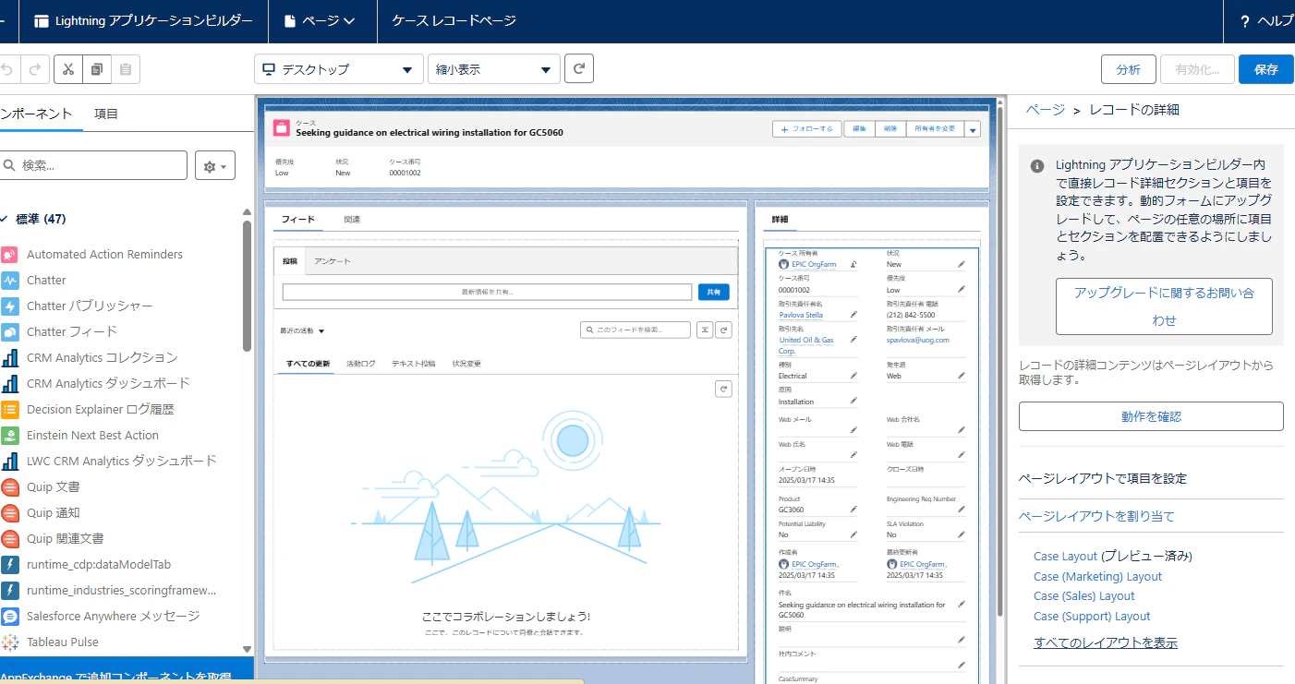Select the フィード tab in the canvas
Screen dimensions: 1295x684
(298, 220)
